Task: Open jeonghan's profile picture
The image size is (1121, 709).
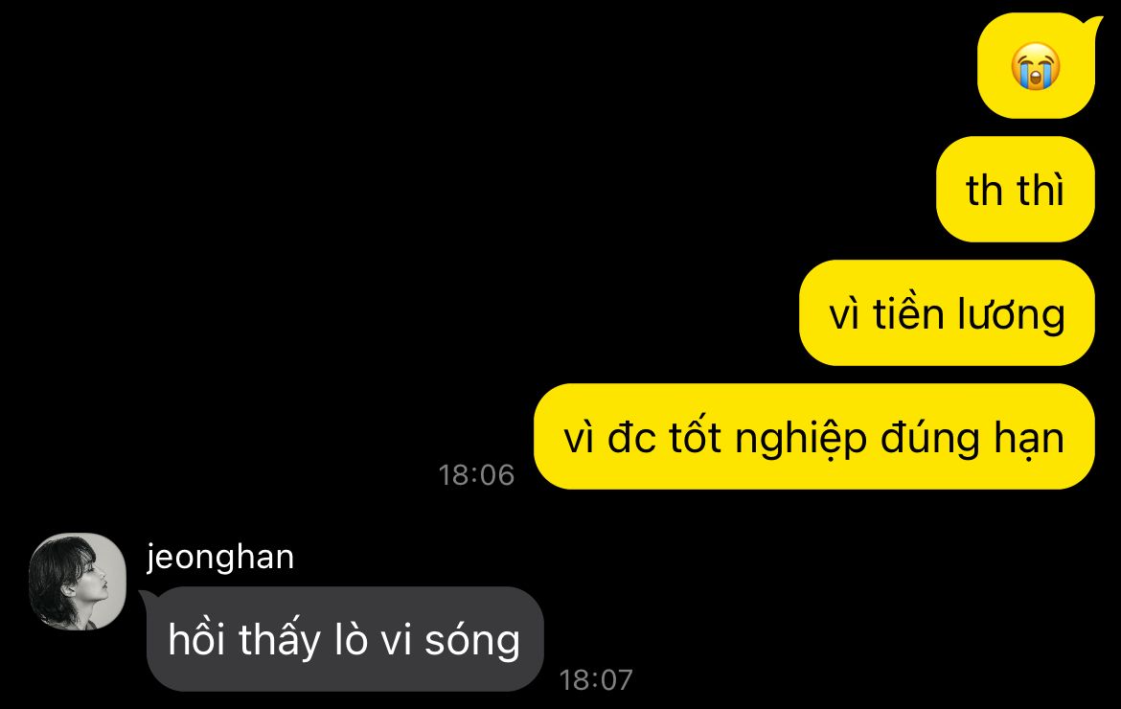Action: click(x=78, y=581)
